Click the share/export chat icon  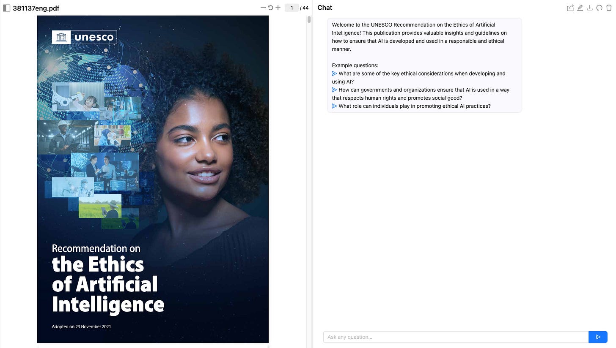(570, 8)
